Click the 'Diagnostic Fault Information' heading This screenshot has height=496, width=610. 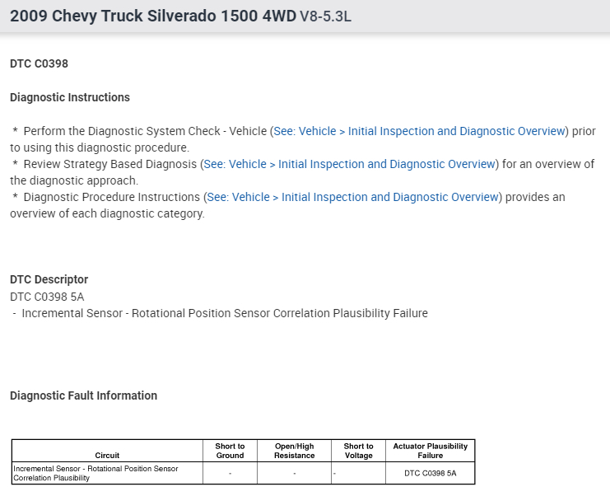83,395
